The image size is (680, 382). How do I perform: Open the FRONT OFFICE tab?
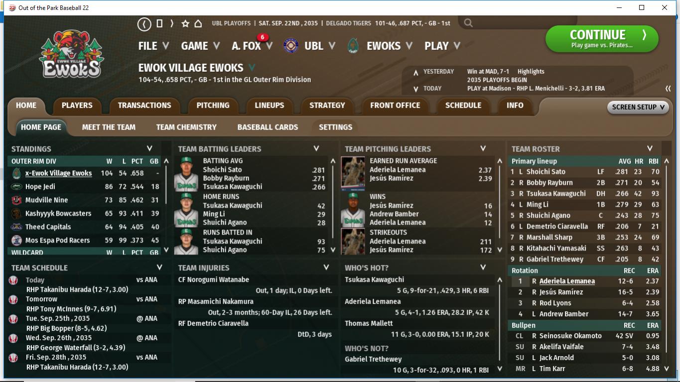click(395, 106)
